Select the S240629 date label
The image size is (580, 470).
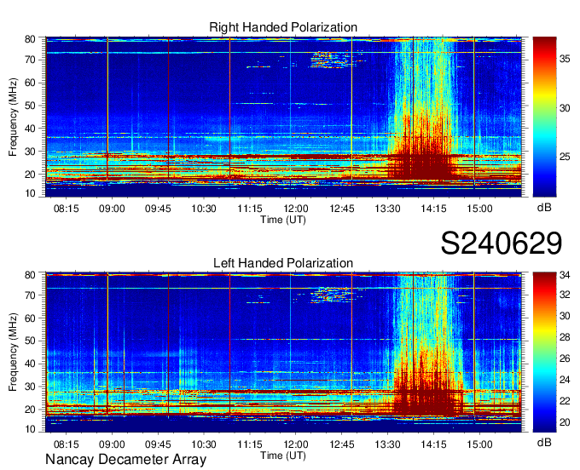pos(502,244)
